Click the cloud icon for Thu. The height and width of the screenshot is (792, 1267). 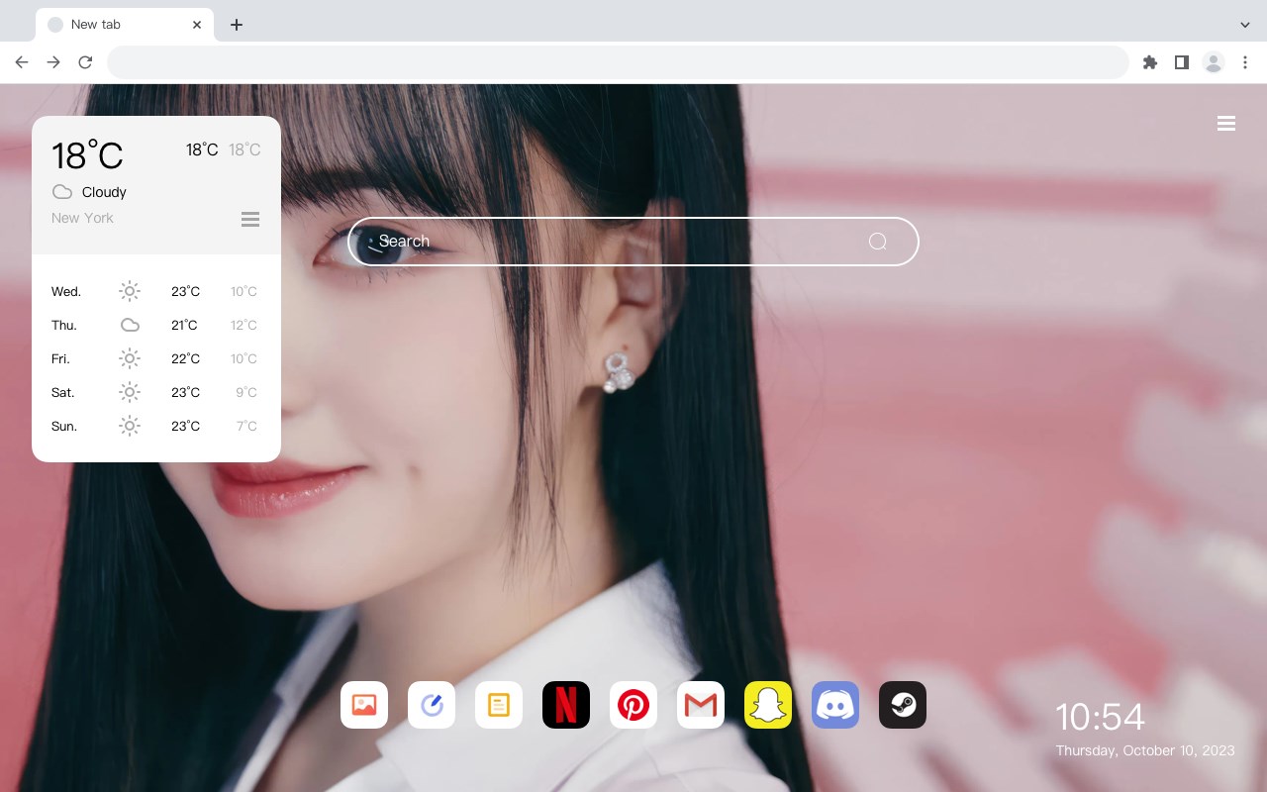click(x=130, y=325)
